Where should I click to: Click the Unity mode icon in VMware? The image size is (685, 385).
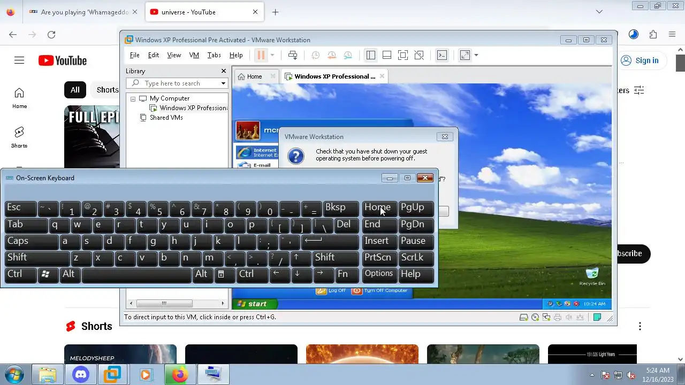tap(420, 55)
